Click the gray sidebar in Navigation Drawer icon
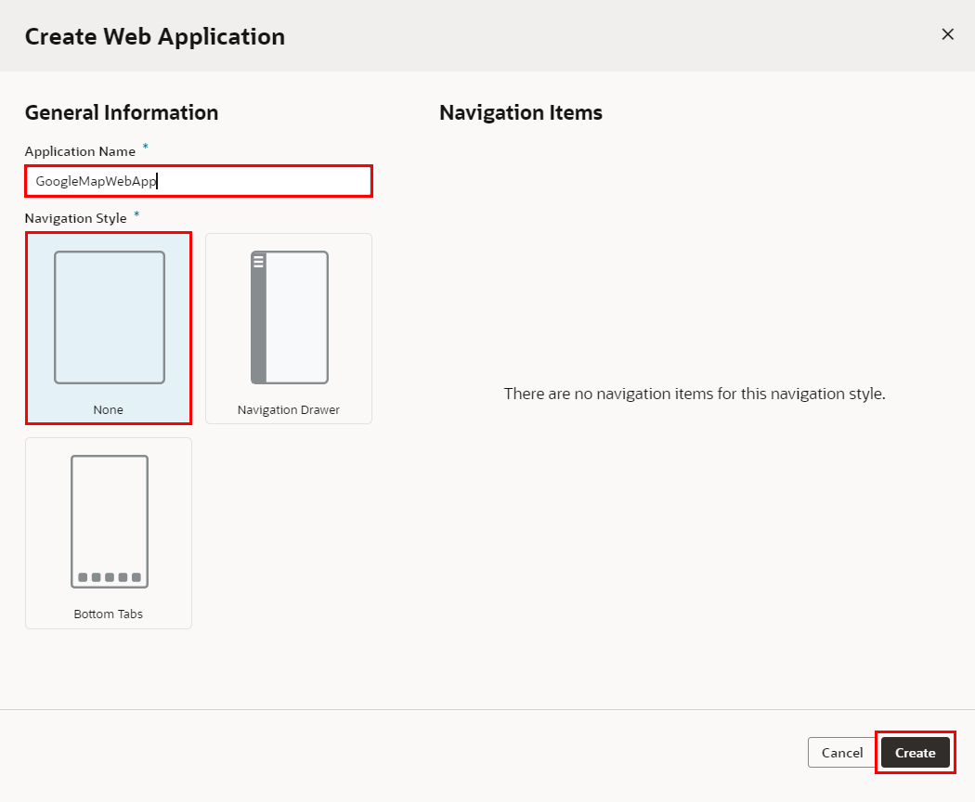The height and width of the screenshot is (802, 975). point(259,325)
